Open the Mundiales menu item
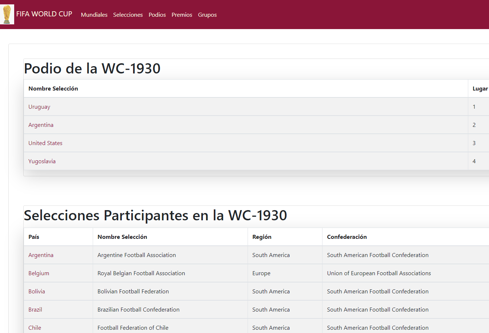This screenshot has height=333, width=489. pyautogui.click(x=94, y=15)
